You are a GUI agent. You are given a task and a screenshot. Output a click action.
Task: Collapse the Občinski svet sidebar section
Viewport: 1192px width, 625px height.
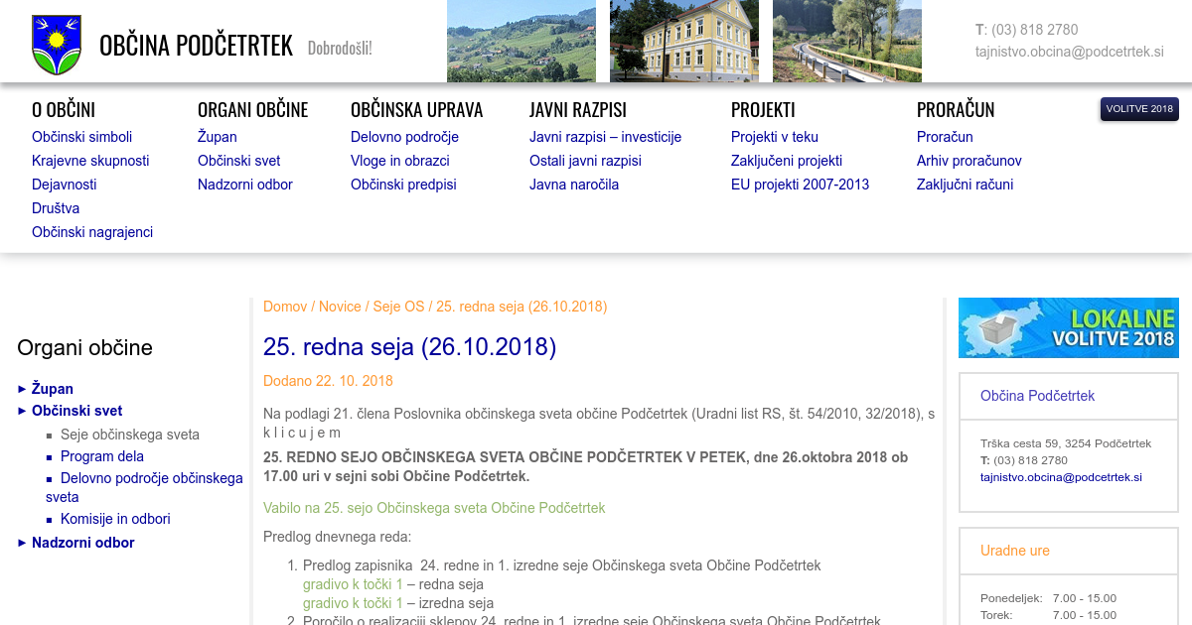point(76,411)
